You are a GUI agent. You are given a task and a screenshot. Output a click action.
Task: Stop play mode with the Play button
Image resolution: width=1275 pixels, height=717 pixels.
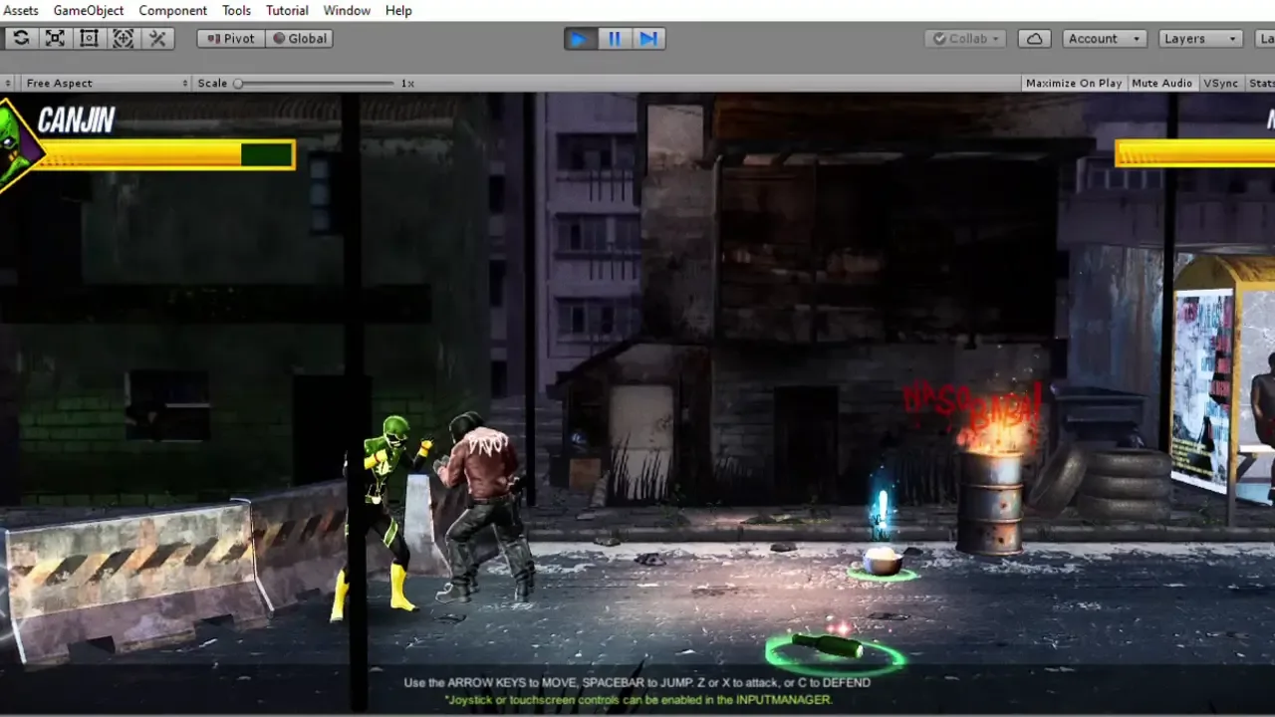click(x=579, y=39)
